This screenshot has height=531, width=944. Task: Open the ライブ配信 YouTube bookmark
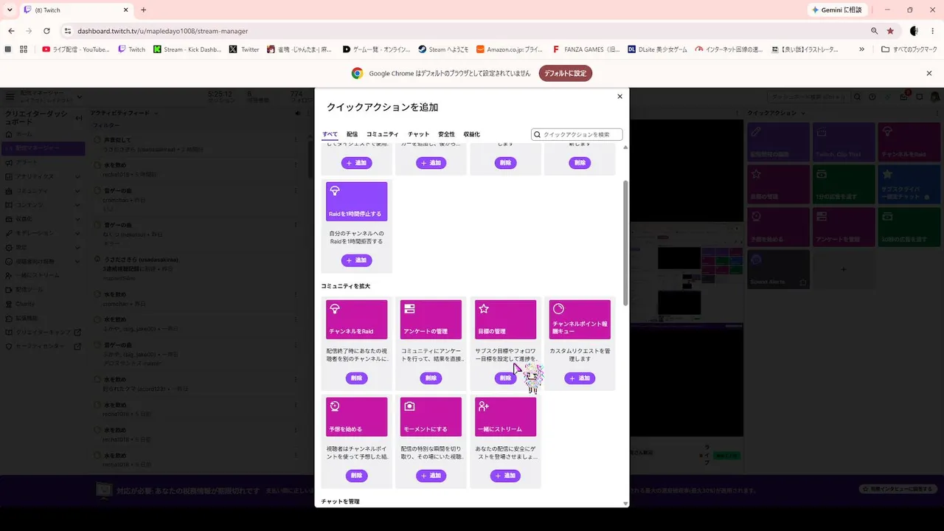(76, 49)
